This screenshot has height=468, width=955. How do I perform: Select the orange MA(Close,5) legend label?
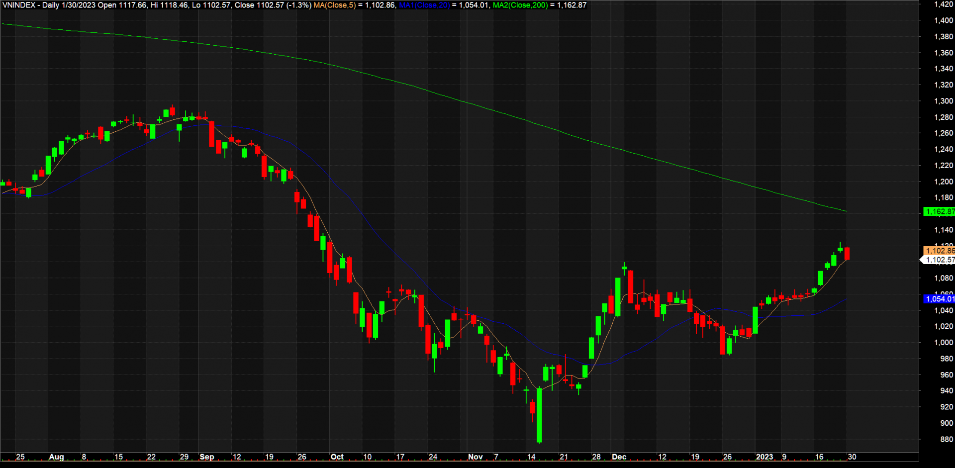334,5
